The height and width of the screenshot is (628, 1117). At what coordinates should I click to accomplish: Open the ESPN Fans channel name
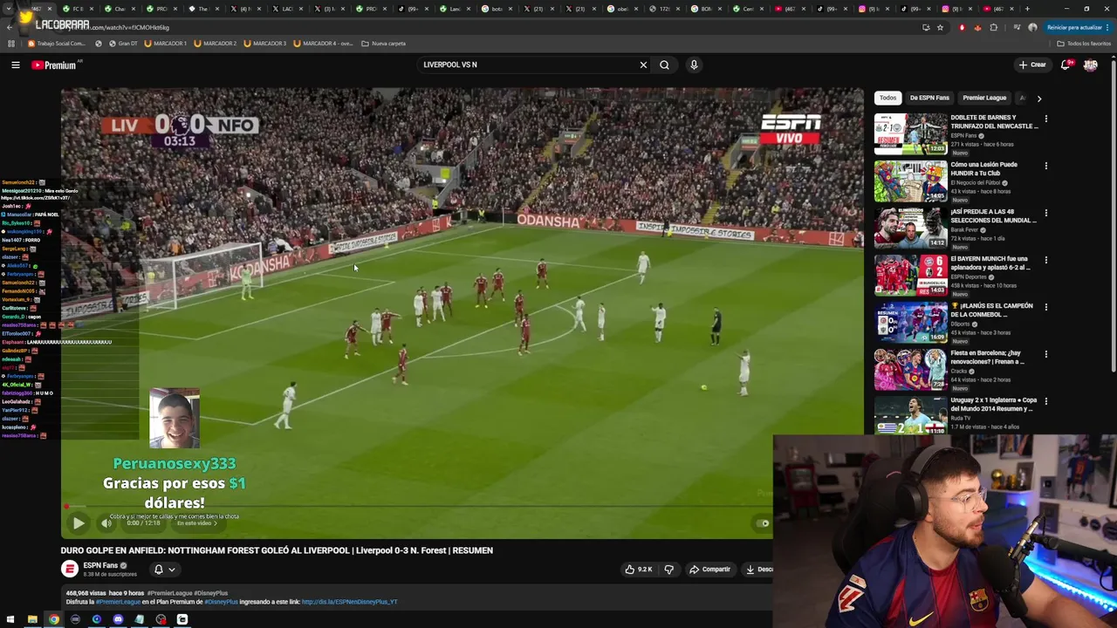point(100,565)
